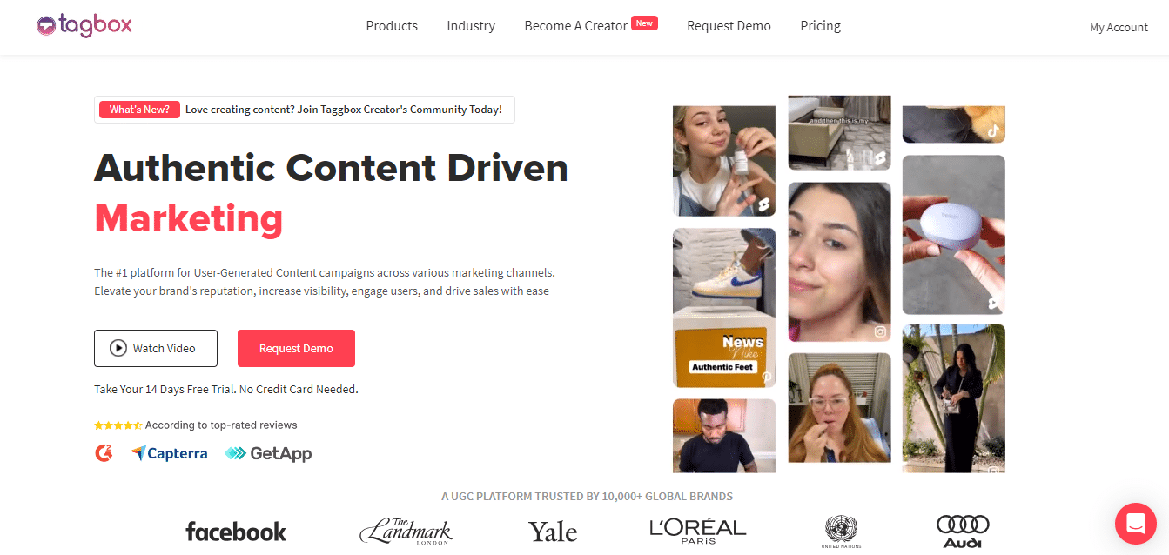
Task: Click the Tagbox logo in header
Action: 84,26
